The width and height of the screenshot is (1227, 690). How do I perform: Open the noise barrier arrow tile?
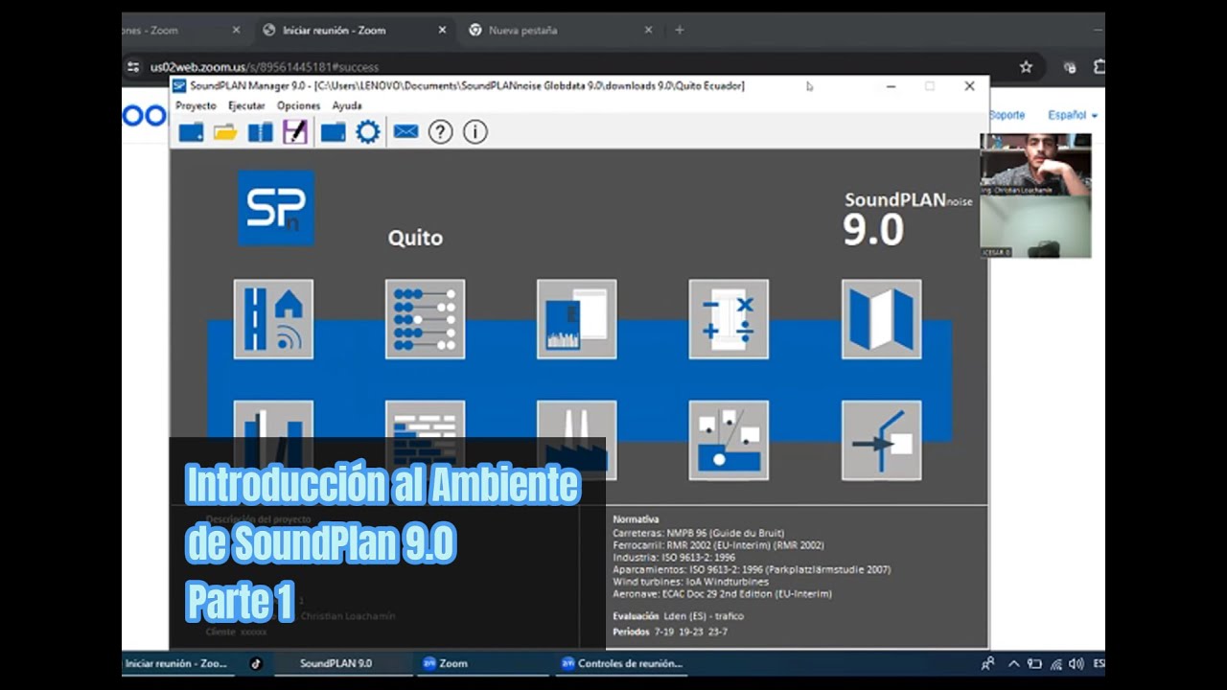tap(882, 440)
